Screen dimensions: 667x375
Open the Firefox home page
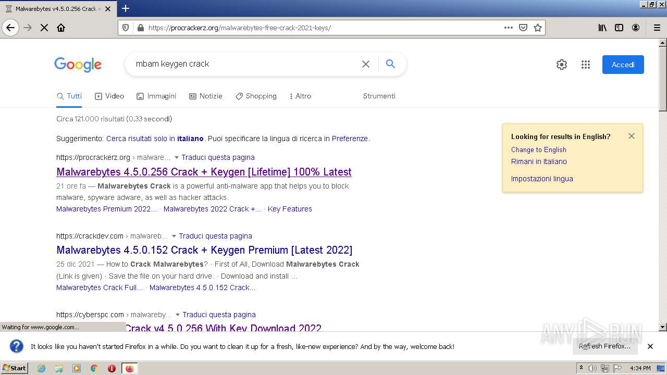pyautogui.click(x=61, y=28)
